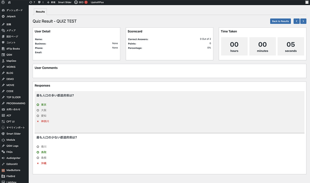Switch to the Results tab
The width and height of the screenshot is (310, 183).
(x=40, y=12)
